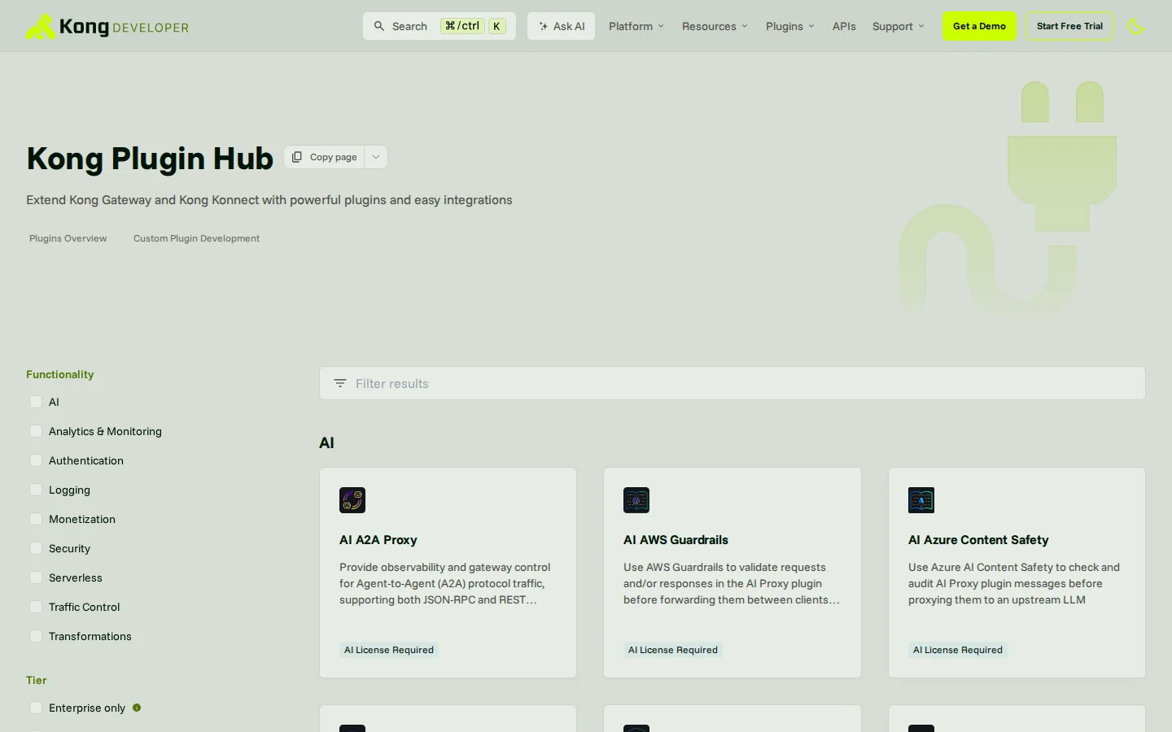The width and height of the screenshot is (1172, 732).
Task: Click the AI License Required badge on AI A2A Proxy
Action: 389,650
